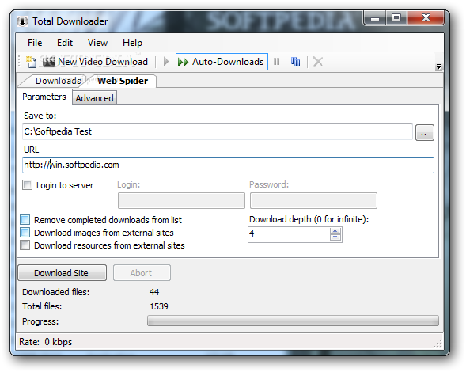This screenshot has height=372, width=466.
Task: Select the Web Spider tab
Action: [x=123, y=81]
